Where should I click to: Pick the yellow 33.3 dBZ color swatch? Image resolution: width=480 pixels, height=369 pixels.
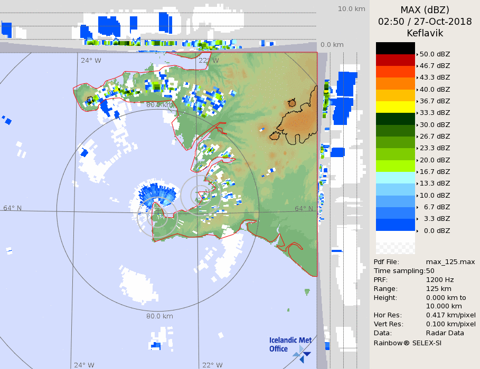pos(395,107)
